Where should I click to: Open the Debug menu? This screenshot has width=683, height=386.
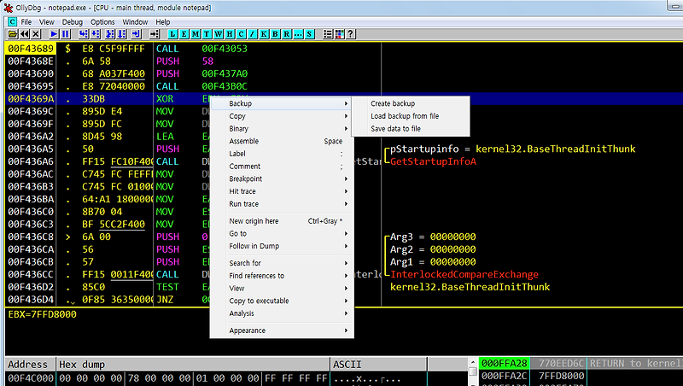pos(73,22)
